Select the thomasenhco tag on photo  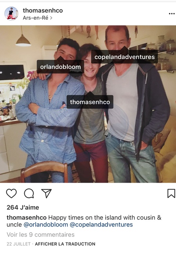tap(90, 102)
